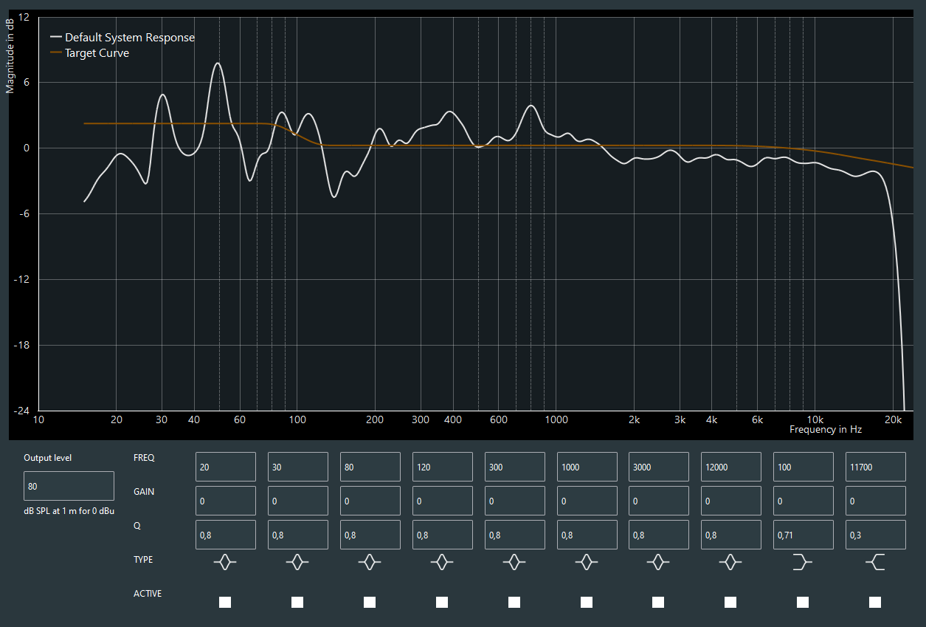Image resolution: width=926 pixels, height=627 pixels.
Task: Click the shelf type icon for the 11700 Hz band
Action: click(x=875, y=563)
